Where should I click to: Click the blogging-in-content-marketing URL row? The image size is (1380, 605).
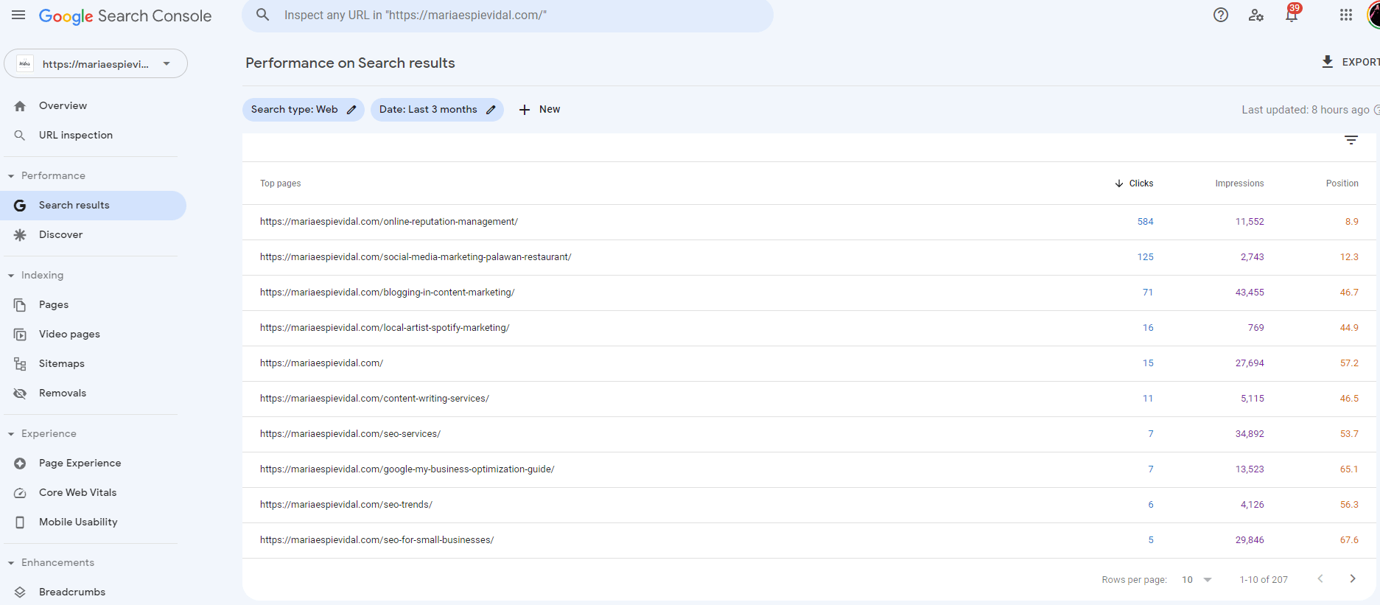pyautogui.click(x=809, y=293)
